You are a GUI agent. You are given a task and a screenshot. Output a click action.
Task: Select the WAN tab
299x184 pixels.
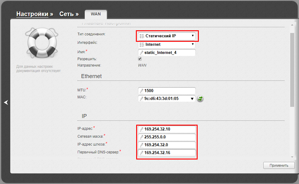point(96,14)
